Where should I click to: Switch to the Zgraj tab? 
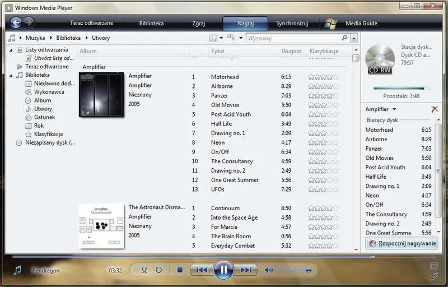199,24
